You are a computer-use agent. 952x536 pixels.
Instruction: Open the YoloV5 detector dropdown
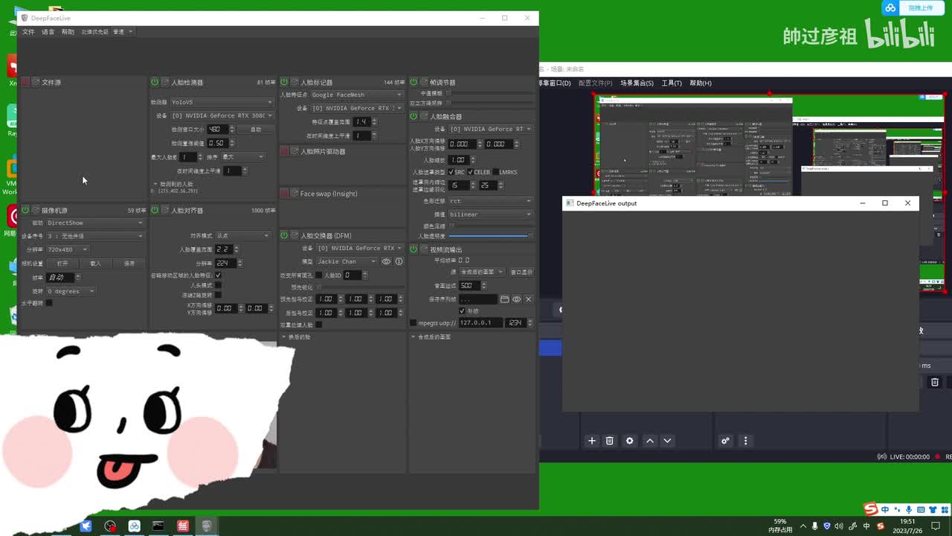click(222, 102)
